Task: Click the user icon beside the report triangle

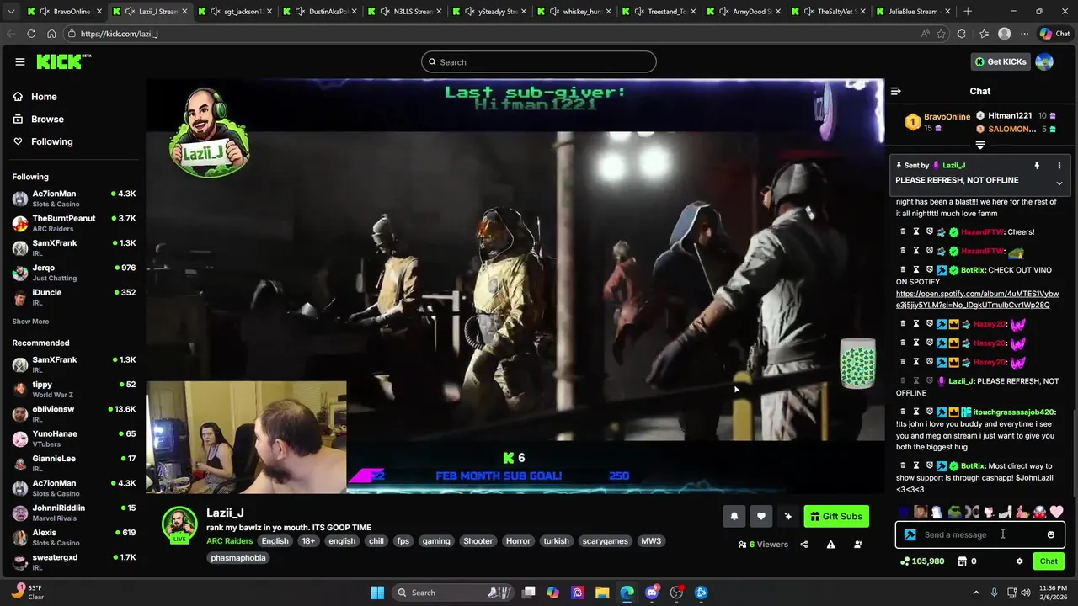Action: [x=857, y=545]
